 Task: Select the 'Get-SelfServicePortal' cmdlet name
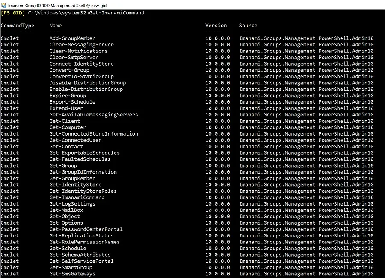82,261
